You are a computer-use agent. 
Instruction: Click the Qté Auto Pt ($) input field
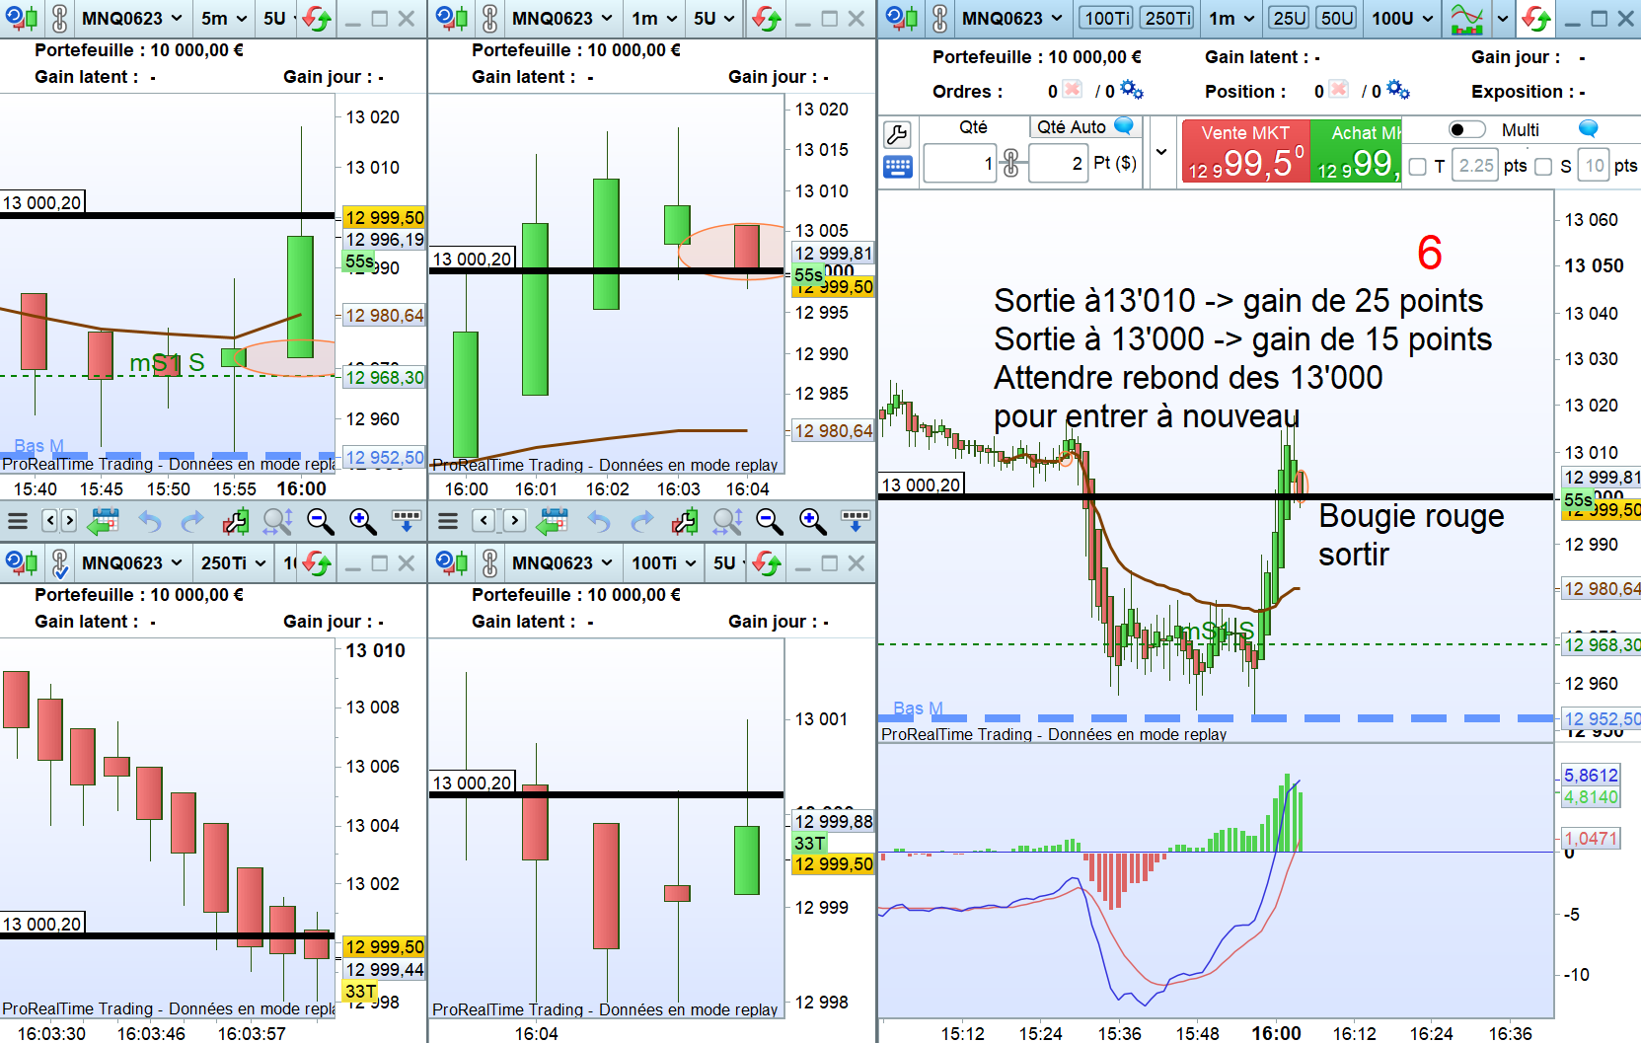[x=1059, y=164]
